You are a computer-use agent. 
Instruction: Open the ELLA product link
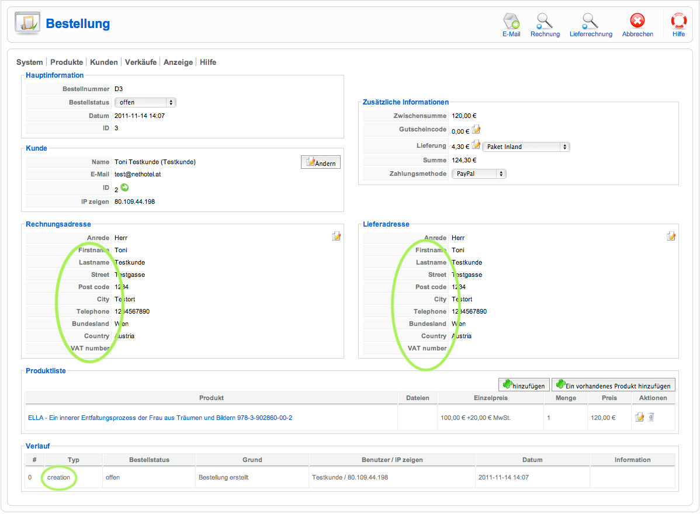pos(160,418)
